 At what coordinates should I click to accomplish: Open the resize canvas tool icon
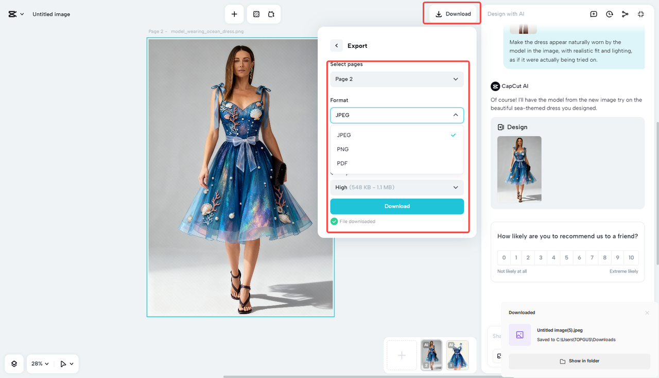[x=272, y=14]
